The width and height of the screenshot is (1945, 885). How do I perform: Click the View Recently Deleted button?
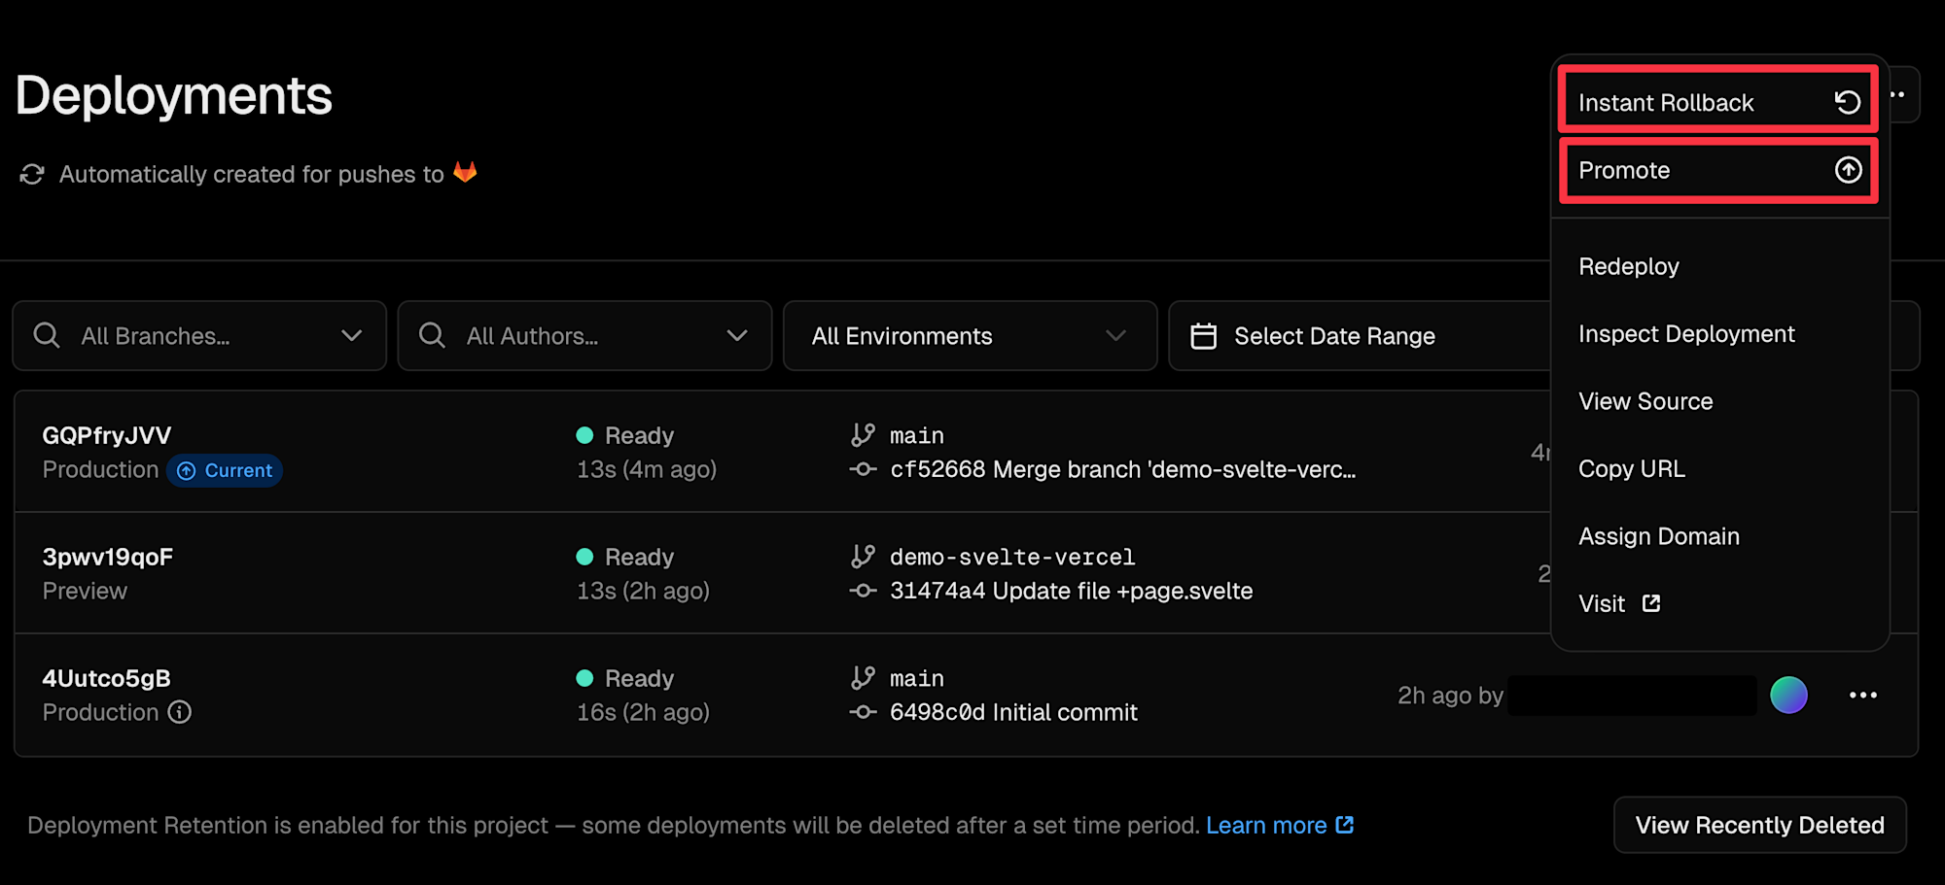point(1759,825)
